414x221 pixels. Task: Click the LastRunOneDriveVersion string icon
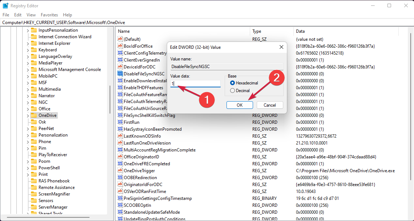[x=120, y=143]
